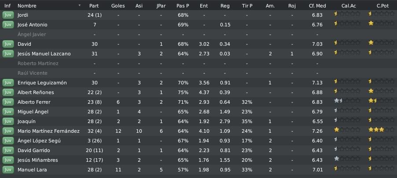Sort table by C.Pot header
Screen dimensions: 397x178
coord(382,6)
